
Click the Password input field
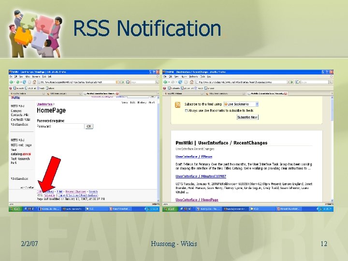point(68,126)
